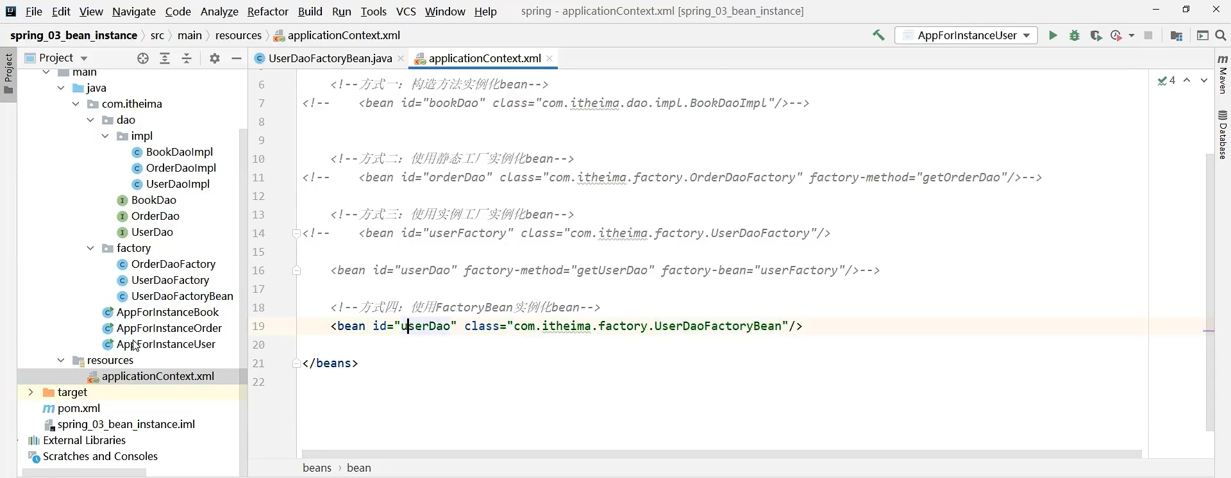Close the applicationContext.xml tab
The width and height of the screenshot is (1231, 478).
click(x=549, y=58)
